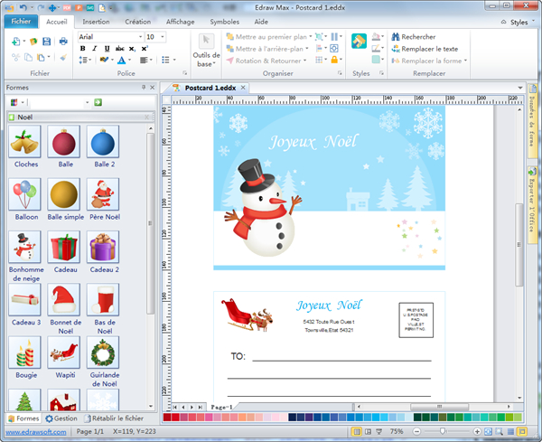The width and height of the screenshot is (542, 442).
Task: Click the Styles theme icon in ribbon
Action: [x=360, y=42]
